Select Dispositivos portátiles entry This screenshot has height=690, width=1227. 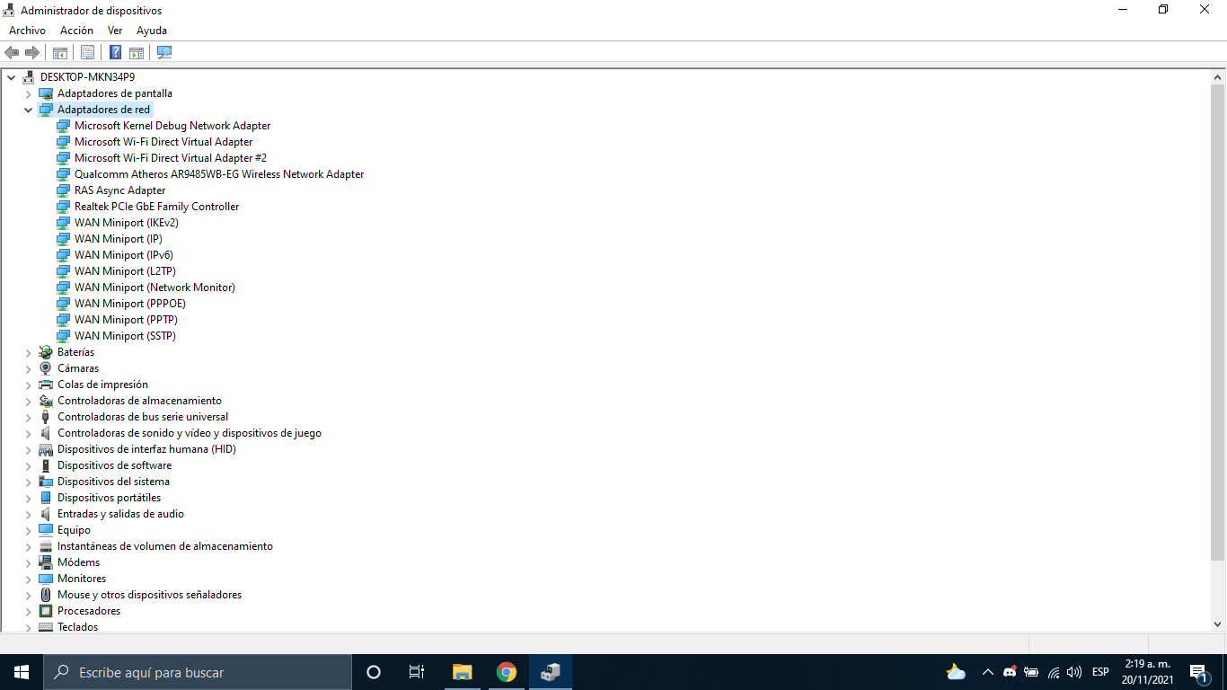click(x=110, y=498)
